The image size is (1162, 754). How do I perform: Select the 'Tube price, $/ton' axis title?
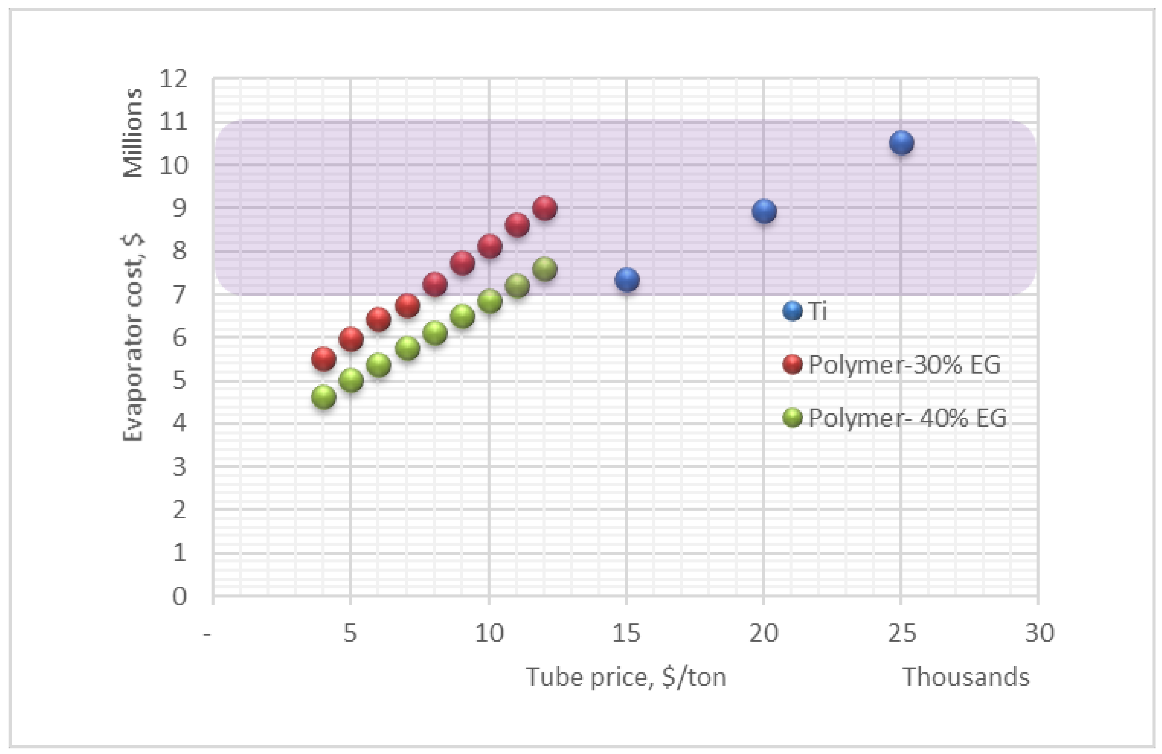(626, 677)
